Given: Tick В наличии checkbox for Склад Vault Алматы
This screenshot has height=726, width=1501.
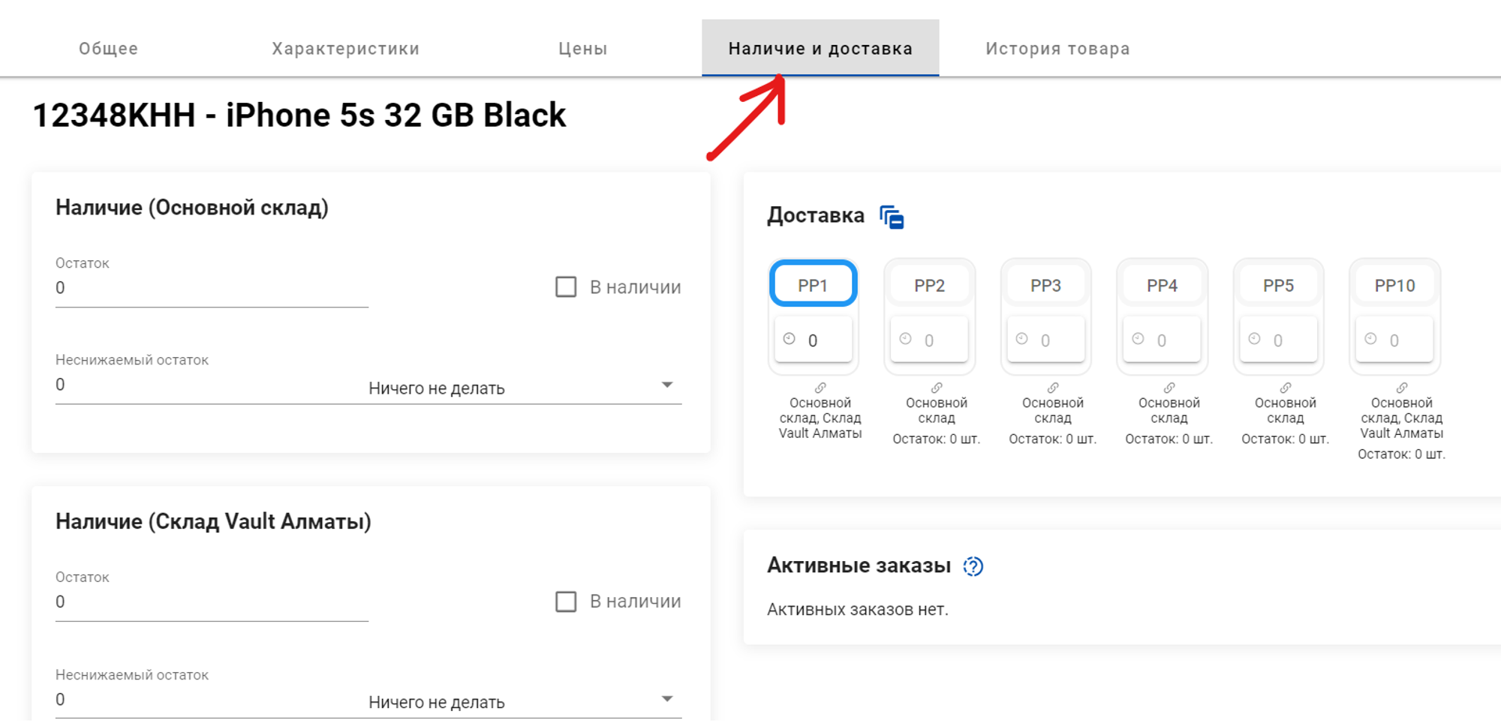Looking at the screenshot, I should click(x=566, y=601).
